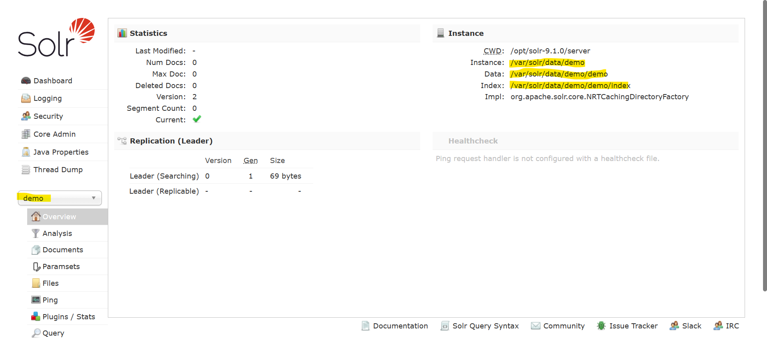
Task: Click the 69 bytes size value
Action: [286, 176]
